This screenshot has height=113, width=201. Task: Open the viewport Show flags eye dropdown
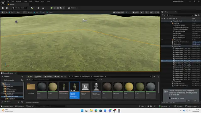(142, 12)
